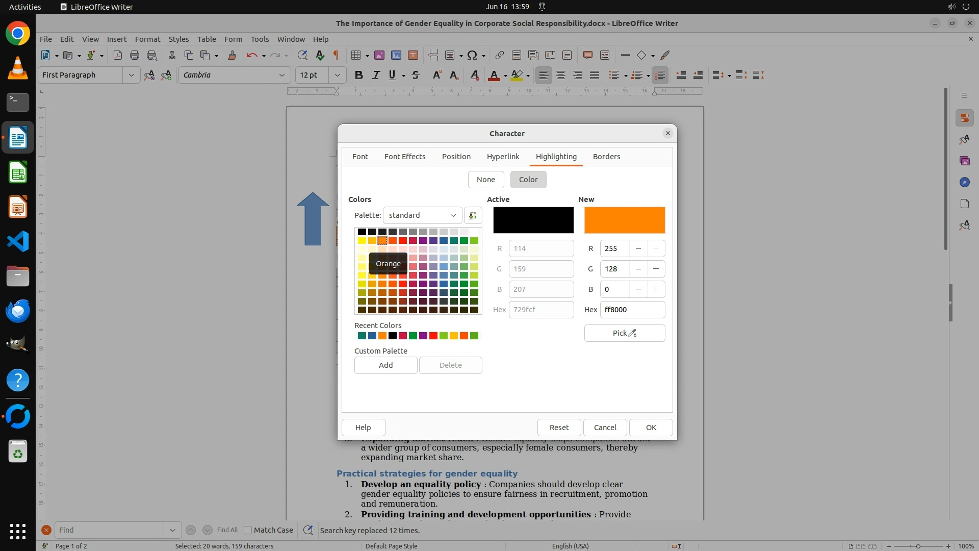Open the font size dropdown
979x551 pixels.
click(x=337, y=75)
